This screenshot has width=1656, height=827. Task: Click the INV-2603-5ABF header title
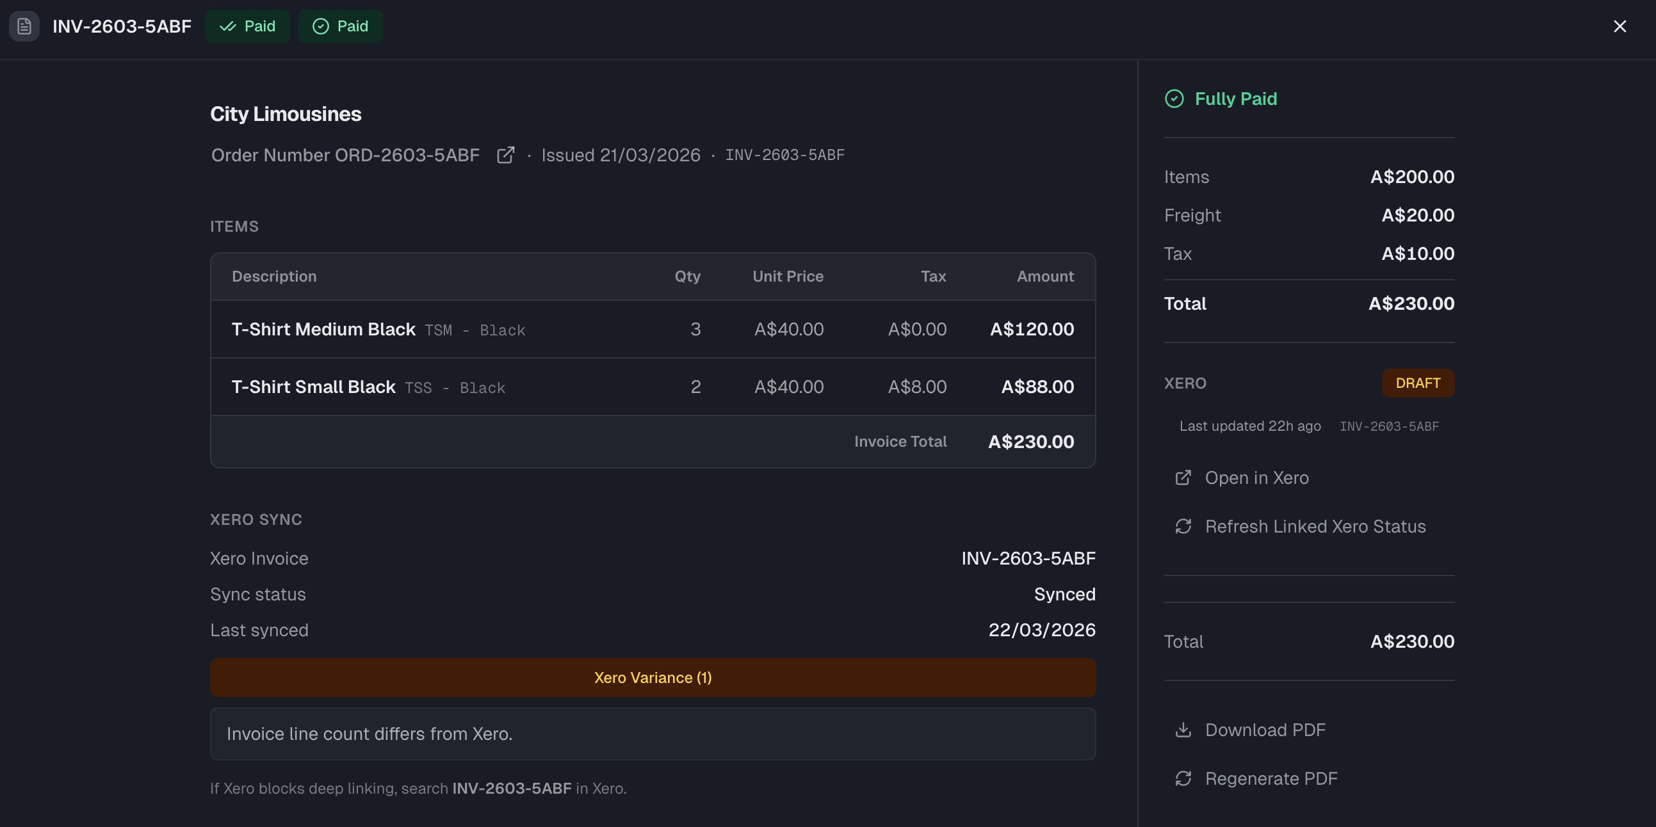(x=122, y=26)
